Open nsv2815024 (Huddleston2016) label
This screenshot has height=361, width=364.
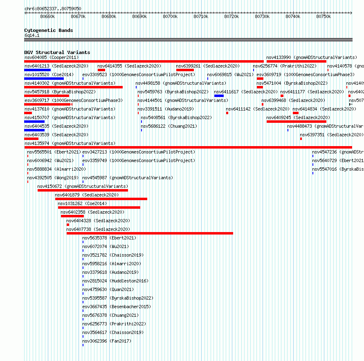point(115,281)
